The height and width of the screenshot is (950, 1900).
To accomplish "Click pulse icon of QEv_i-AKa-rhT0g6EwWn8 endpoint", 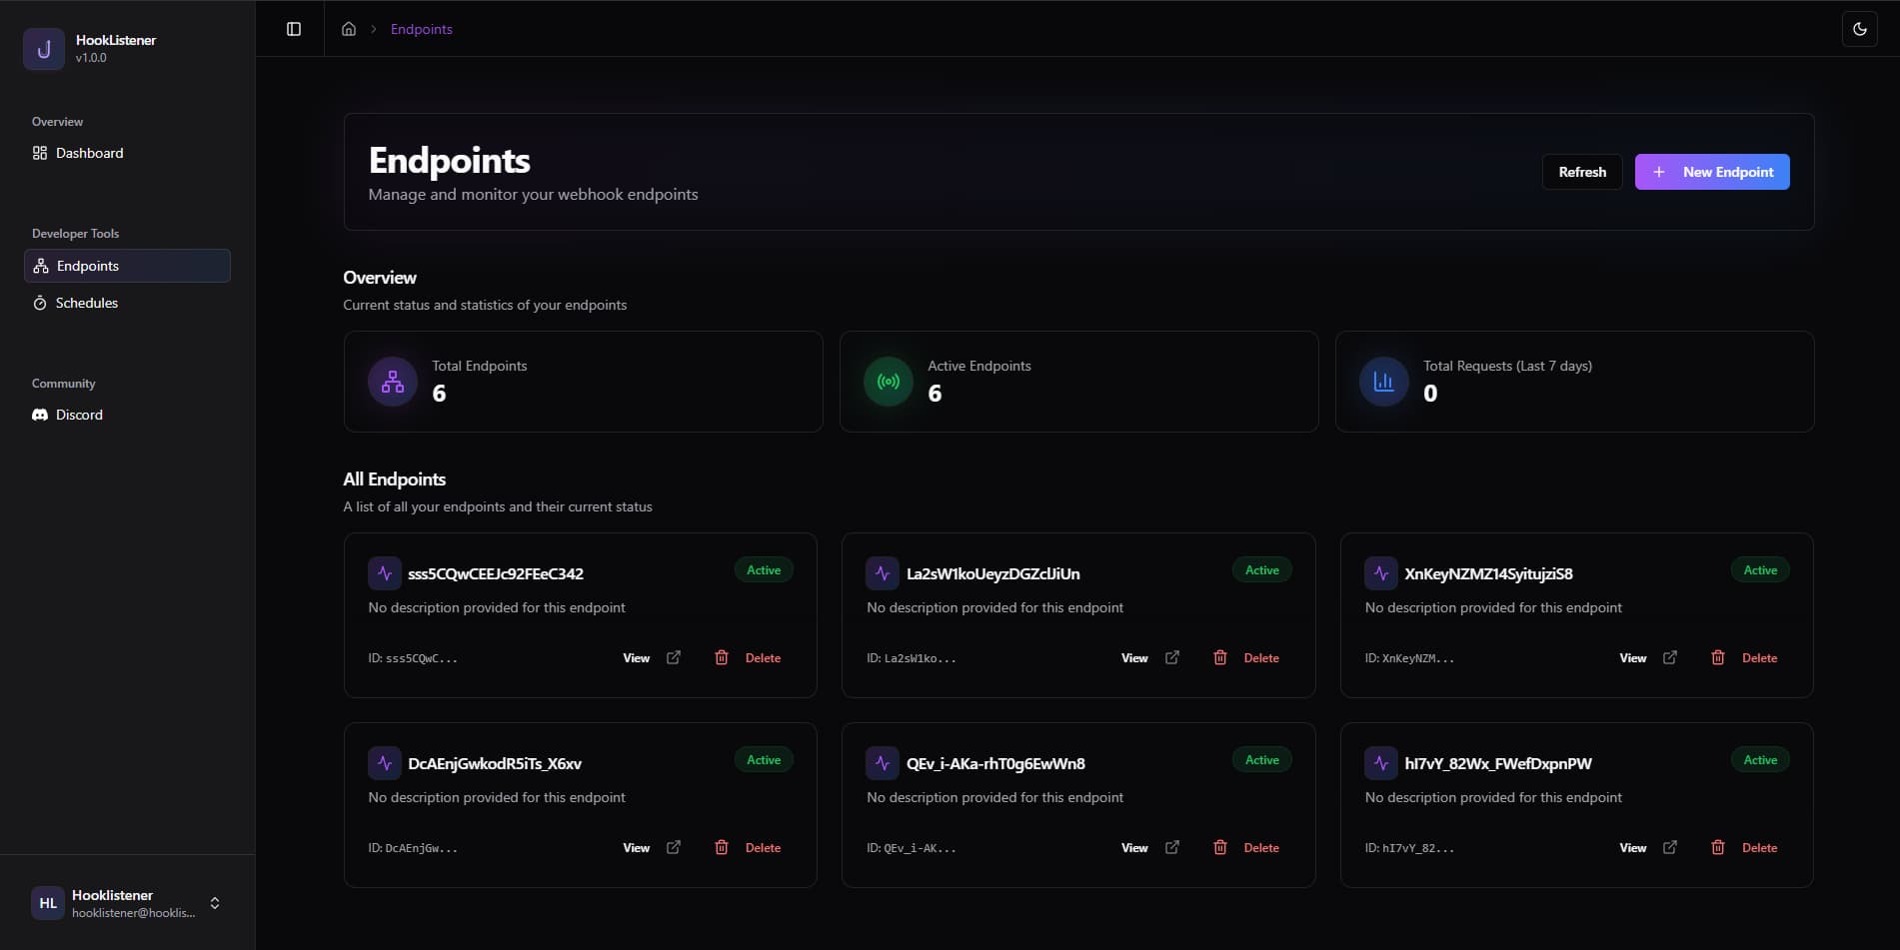I will [x=883, y=763].
